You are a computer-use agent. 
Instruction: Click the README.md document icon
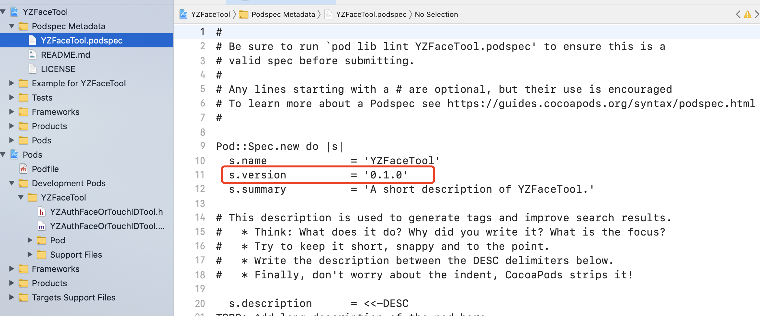(33, 55)
